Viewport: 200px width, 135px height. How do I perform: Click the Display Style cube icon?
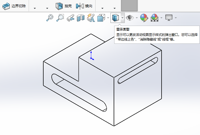(116, 18)
